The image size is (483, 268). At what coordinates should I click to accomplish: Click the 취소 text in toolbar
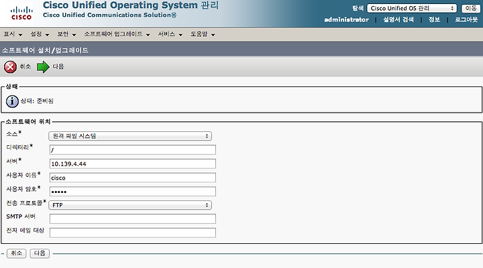point(25,66)
